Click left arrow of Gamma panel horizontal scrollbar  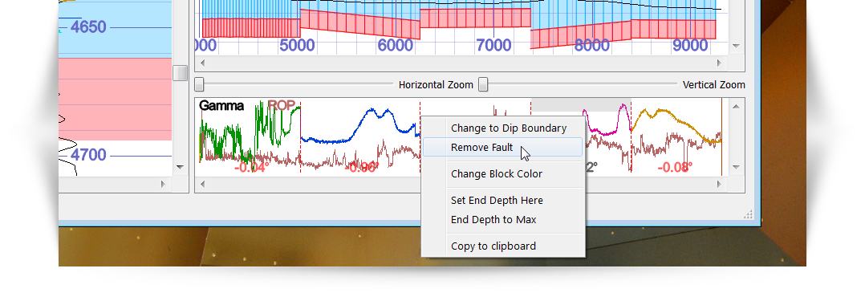pyautogui.click(x=202, y=184)
